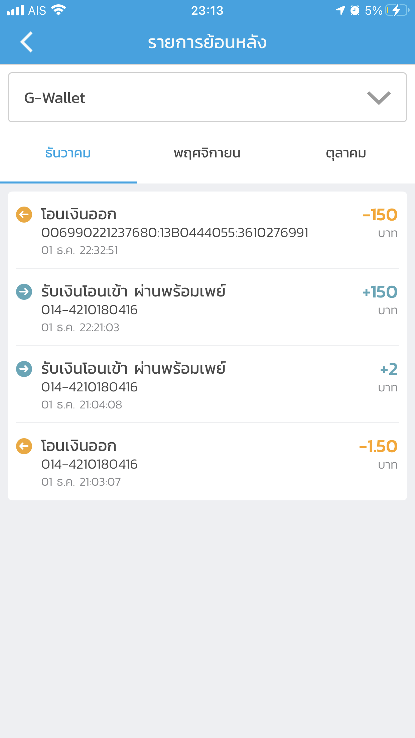This screenshot has height=738, width=415.
Task: Open the +150 baht PromptPay transfer entry
Action: (x=207, y=307)
